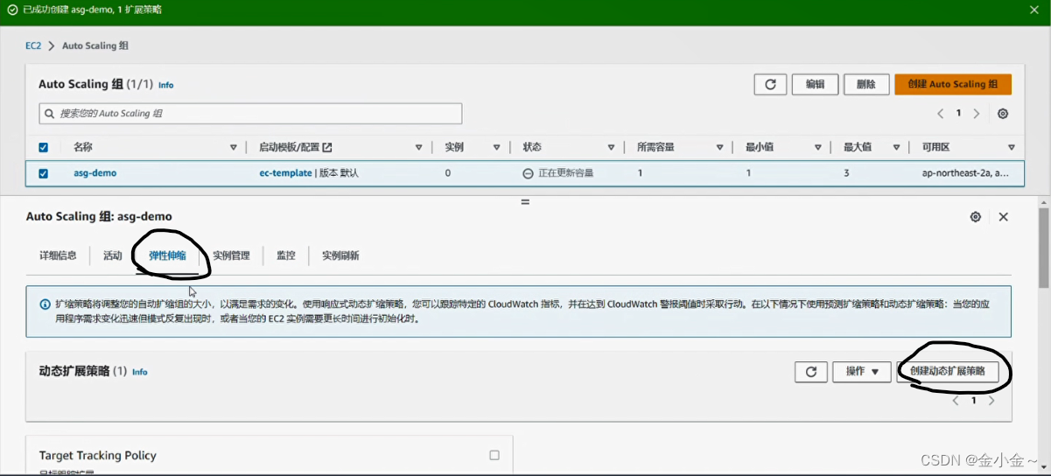
Task: Open the detail panel settings gear
Action: tap(976, 217)
